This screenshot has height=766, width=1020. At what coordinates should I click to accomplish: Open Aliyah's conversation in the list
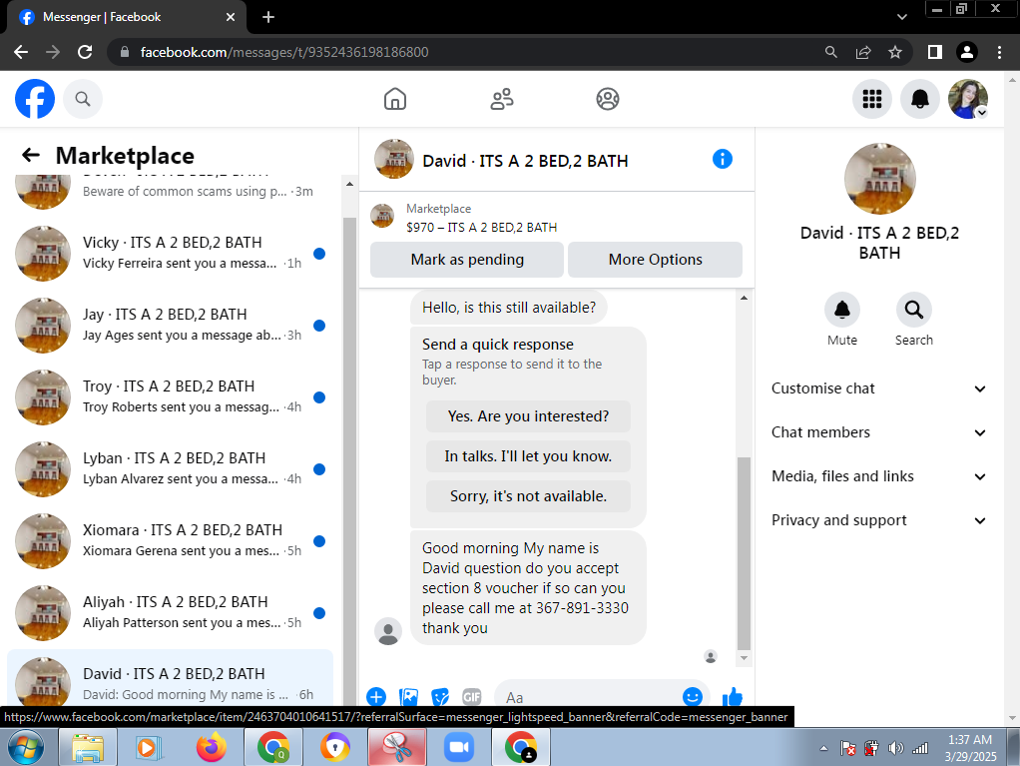(x=171, y=613)
